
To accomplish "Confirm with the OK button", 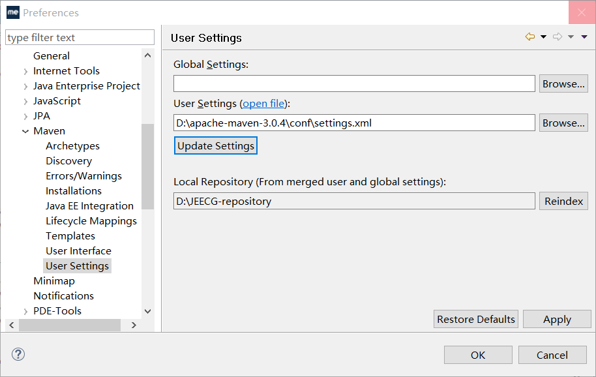I will tap(478, 355).
